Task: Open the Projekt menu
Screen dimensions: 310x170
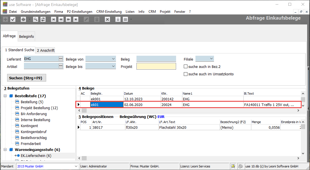Action: click(x=165, y=12)
